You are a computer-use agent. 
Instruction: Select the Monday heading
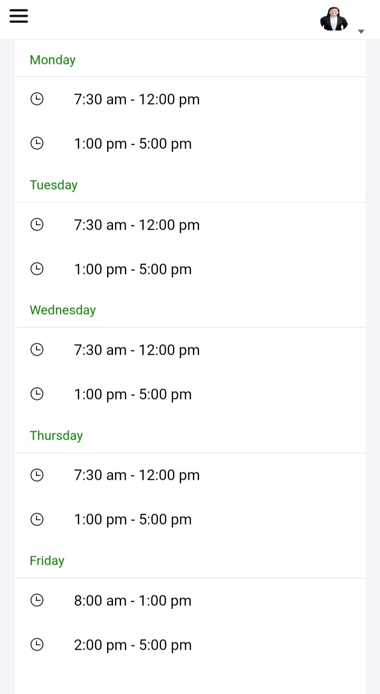click(53, 60)
